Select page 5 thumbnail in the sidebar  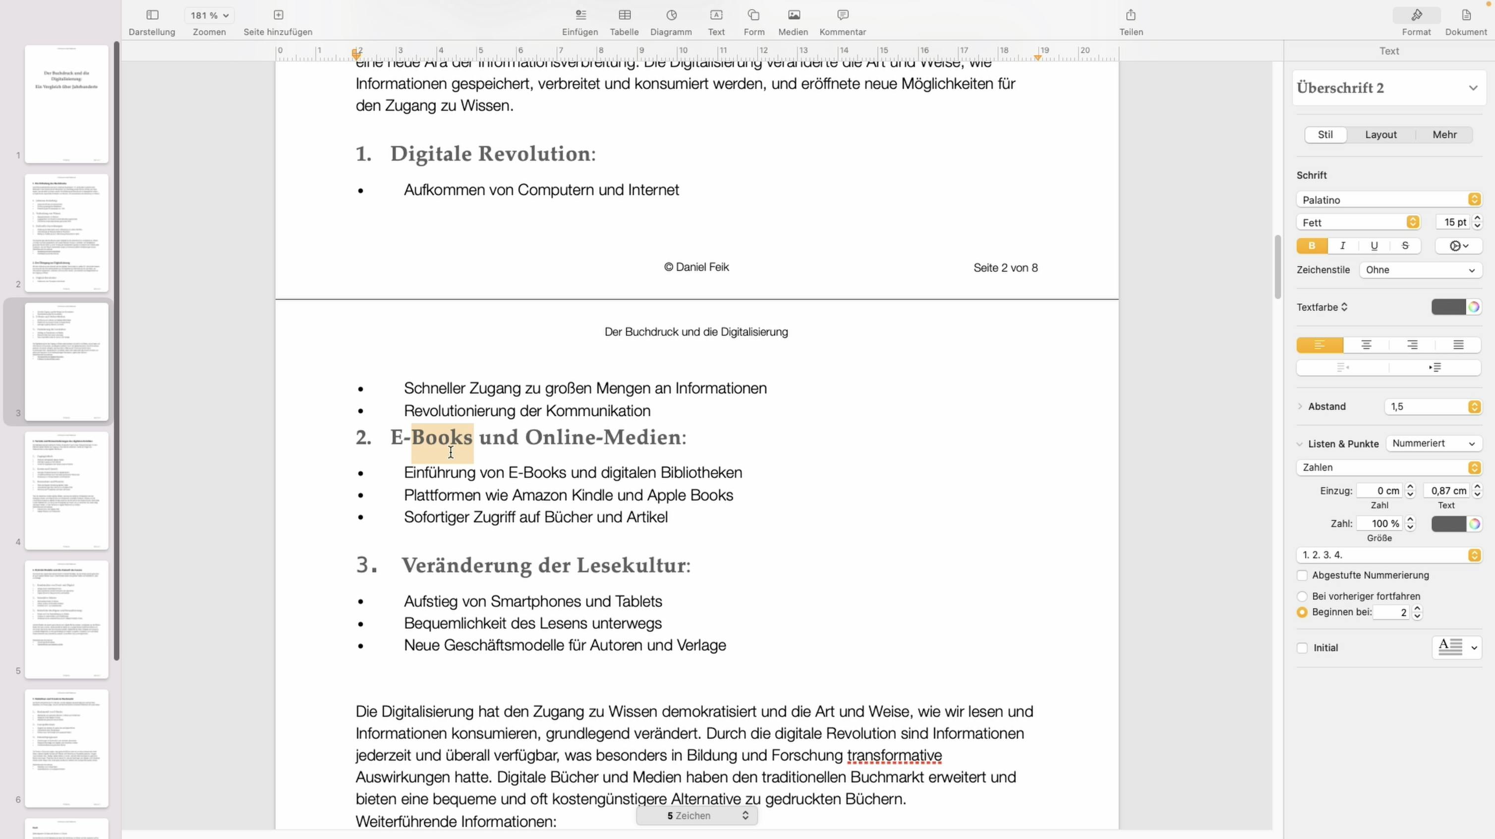tap(66, 618)
